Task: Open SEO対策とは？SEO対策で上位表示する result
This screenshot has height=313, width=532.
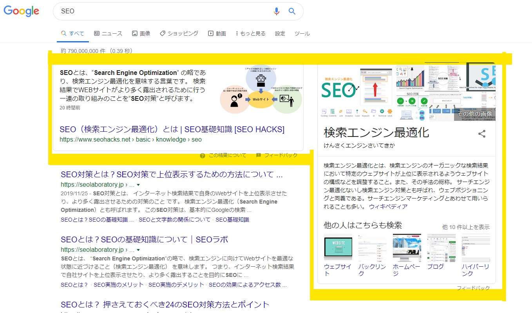Action: click(172, 175)
